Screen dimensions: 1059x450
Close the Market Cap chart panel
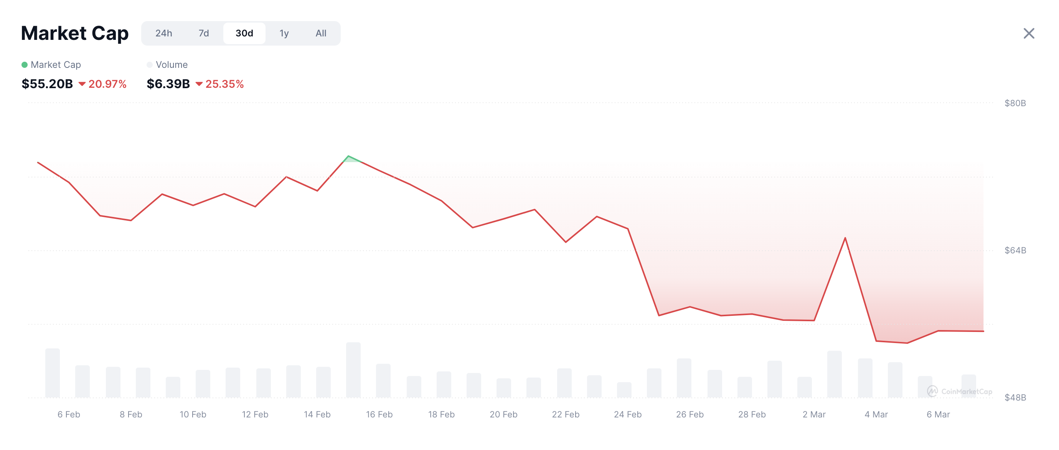[1029, 33]
